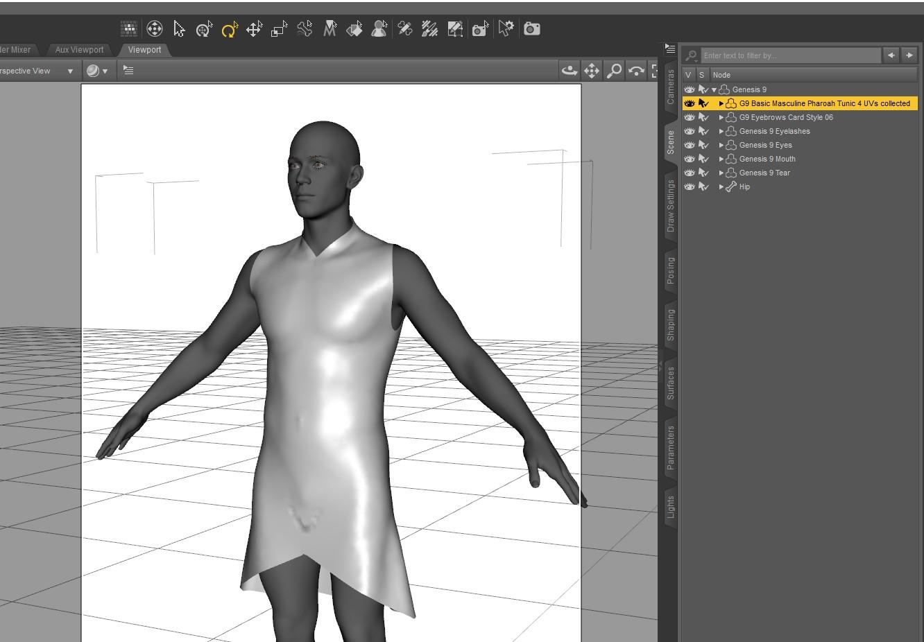Activate the Node Selection arrow tool

tap(179, 29)
